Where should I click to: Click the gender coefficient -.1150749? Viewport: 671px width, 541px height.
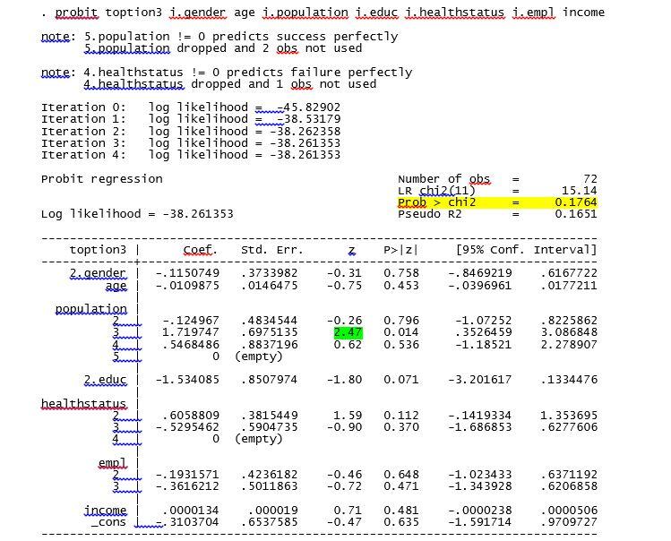(x=187, y=273)
